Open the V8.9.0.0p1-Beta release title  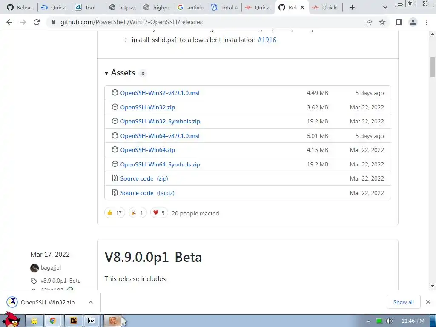(x=153, y=257)
